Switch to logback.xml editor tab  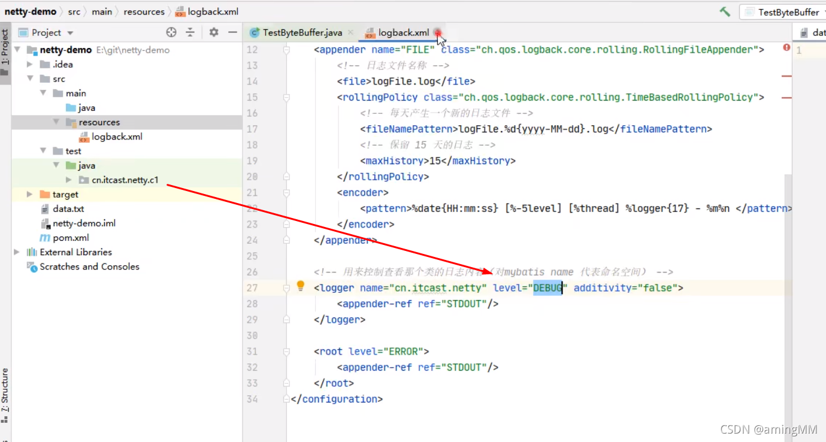pos(404,33)
